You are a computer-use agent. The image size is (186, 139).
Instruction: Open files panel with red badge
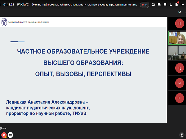pos(177,4)
